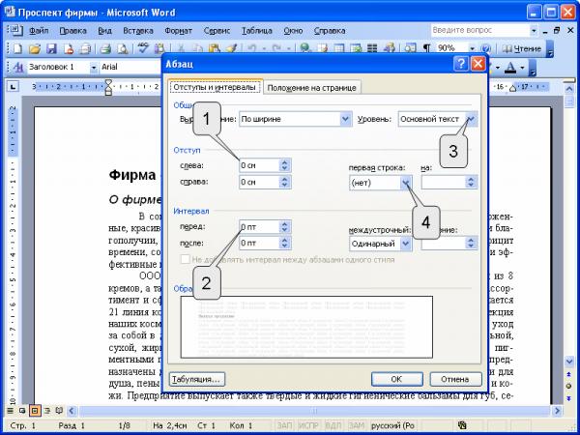Save the document with the floppy icon

point(51,48)
